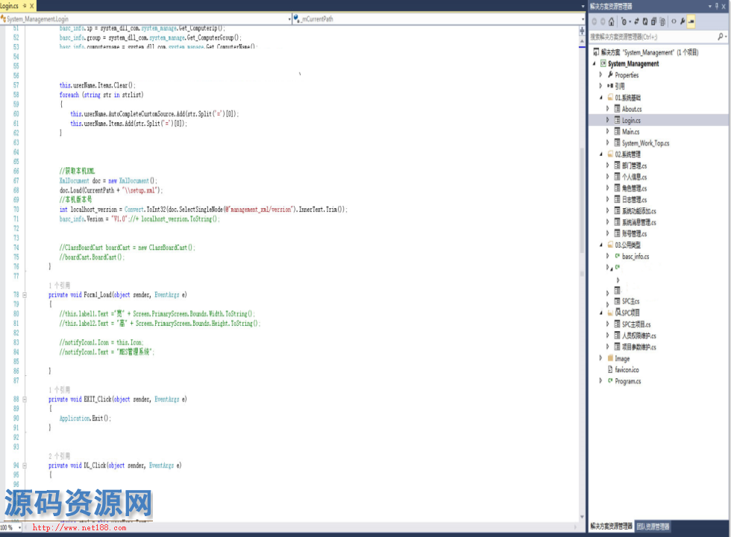731x537 pixels.
Task: Type in the Solution Explorer search box
Action: 653,37
